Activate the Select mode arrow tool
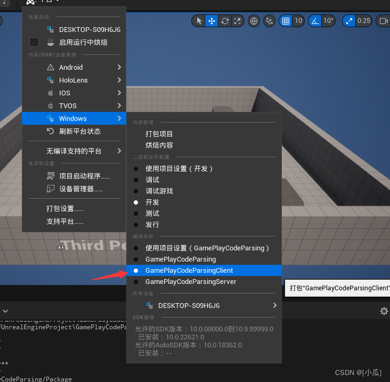Screen dimensions: 390x382 click(x=199, y=21)
